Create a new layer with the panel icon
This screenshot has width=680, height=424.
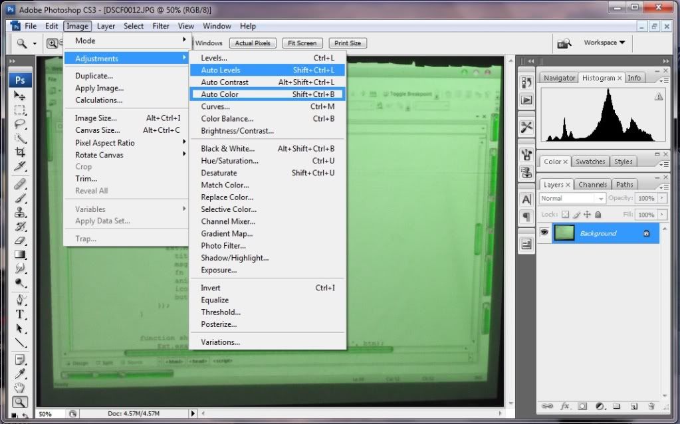[x=633, y=405]
